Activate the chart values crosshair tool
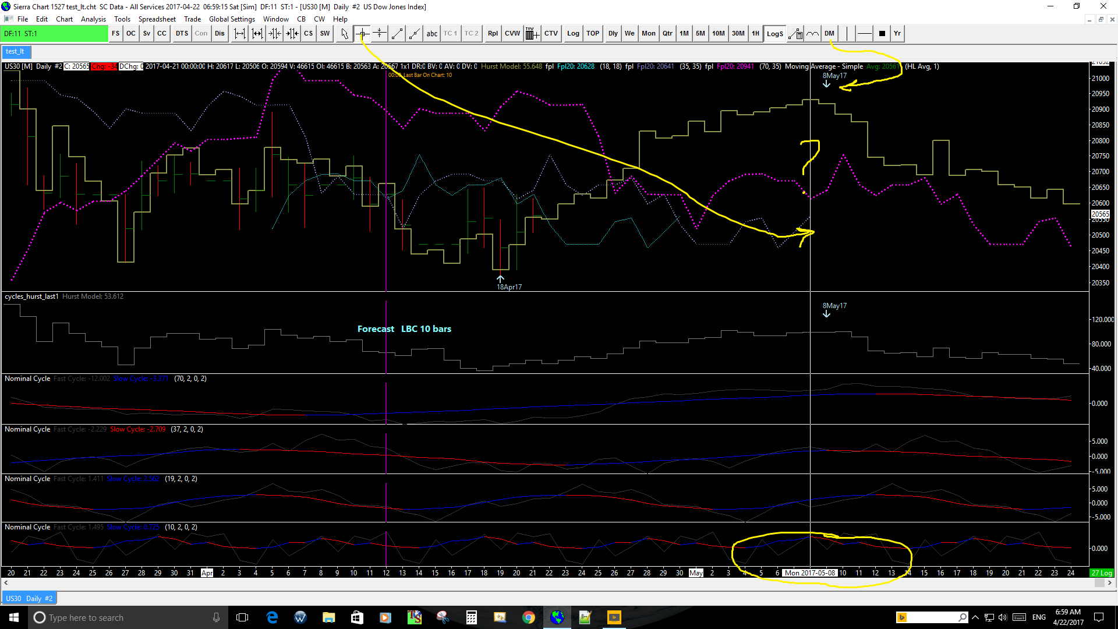This screenshot has height=629, width=1118. pos(362,34)
